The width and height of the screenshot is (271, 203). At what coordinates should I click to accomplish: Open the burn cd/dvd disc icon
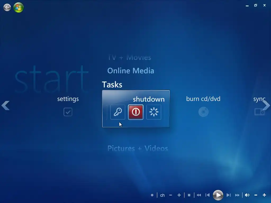[204, 112]
